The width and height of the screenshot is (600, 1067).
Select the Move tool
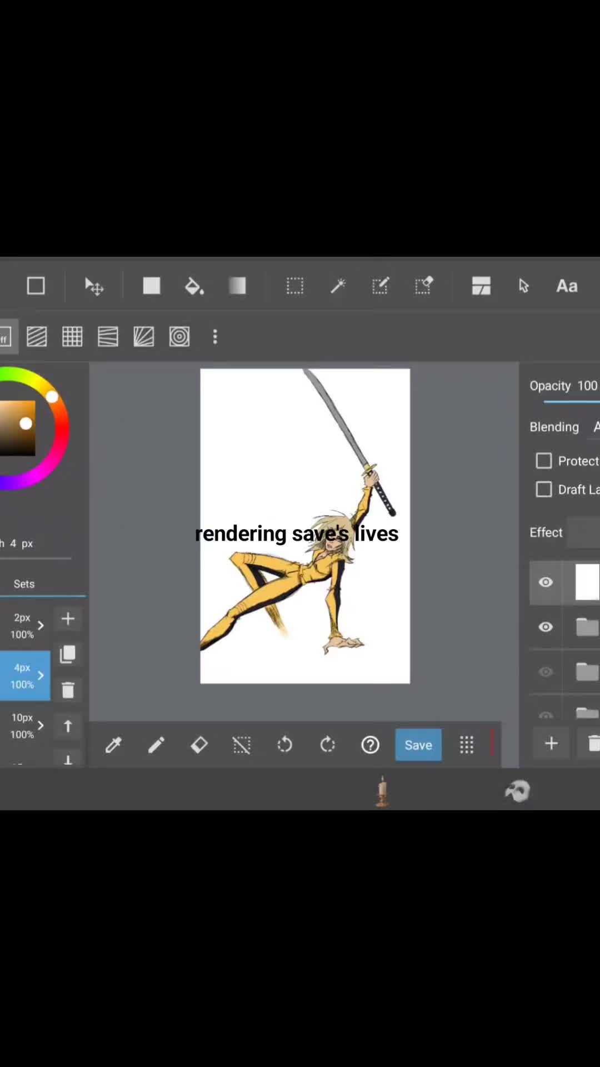94,287
